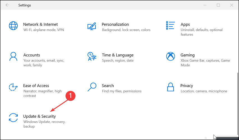Image resolution: width=239 pixels, height=140 pixels.
Task: Click the Update & Security arrows icon
Action: (13, 118)
